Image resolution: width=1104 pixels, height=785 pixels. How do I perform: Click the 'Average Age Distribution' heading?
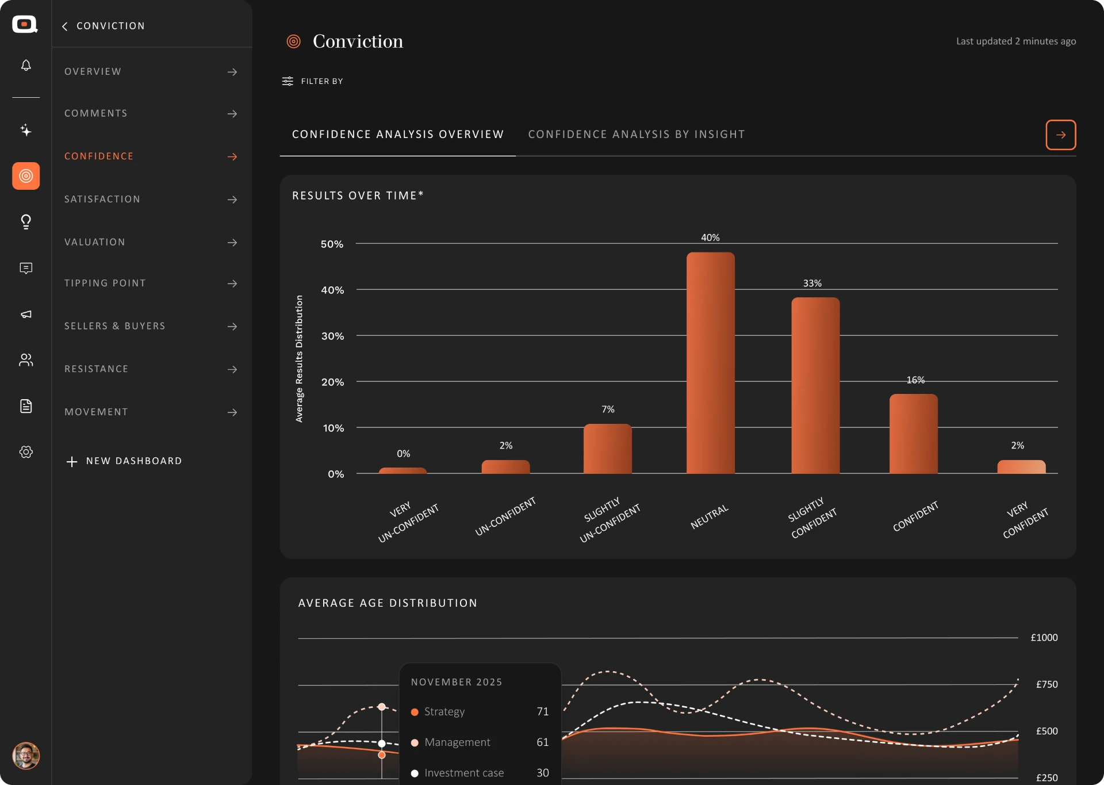(x=388, y=603)
